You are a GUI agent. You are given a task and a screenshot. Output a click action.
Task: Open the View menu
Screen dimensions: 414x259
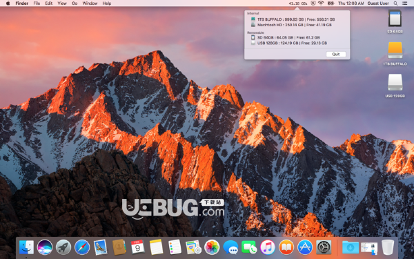point(62,3)
